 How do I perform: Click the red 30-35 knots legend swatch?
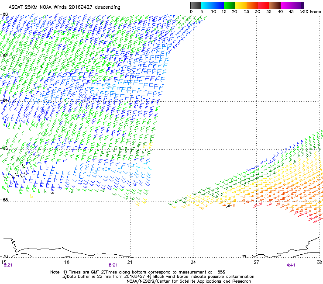[264, 5]
